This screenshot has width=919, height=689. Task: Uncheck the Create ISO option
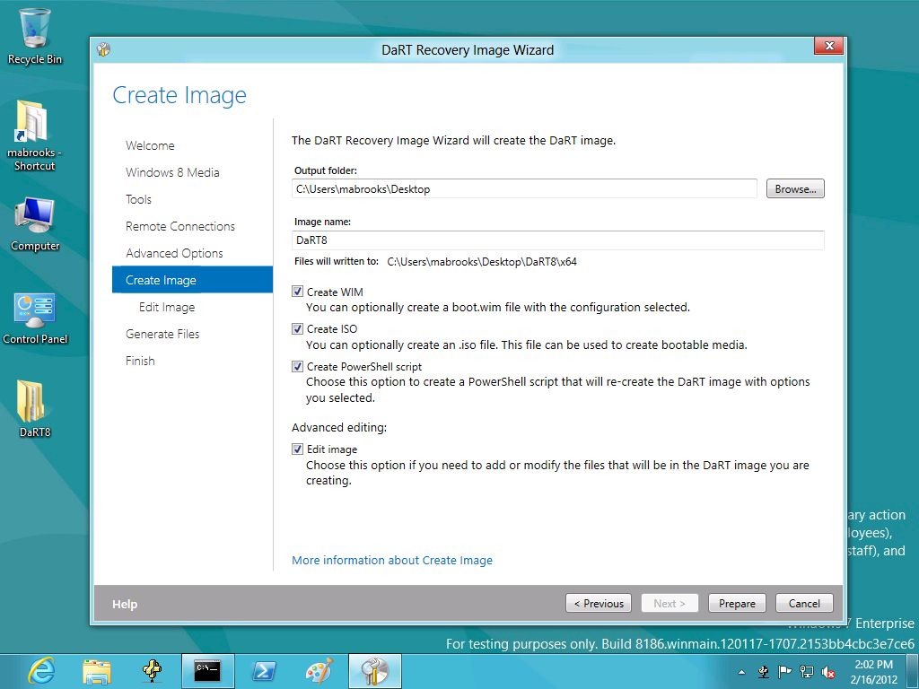pos(298,328)
